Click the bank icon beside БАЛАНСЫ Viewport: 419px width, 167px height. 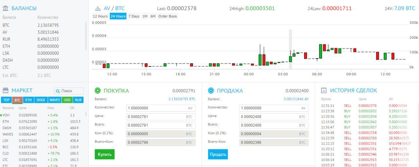tap(6, 8)
